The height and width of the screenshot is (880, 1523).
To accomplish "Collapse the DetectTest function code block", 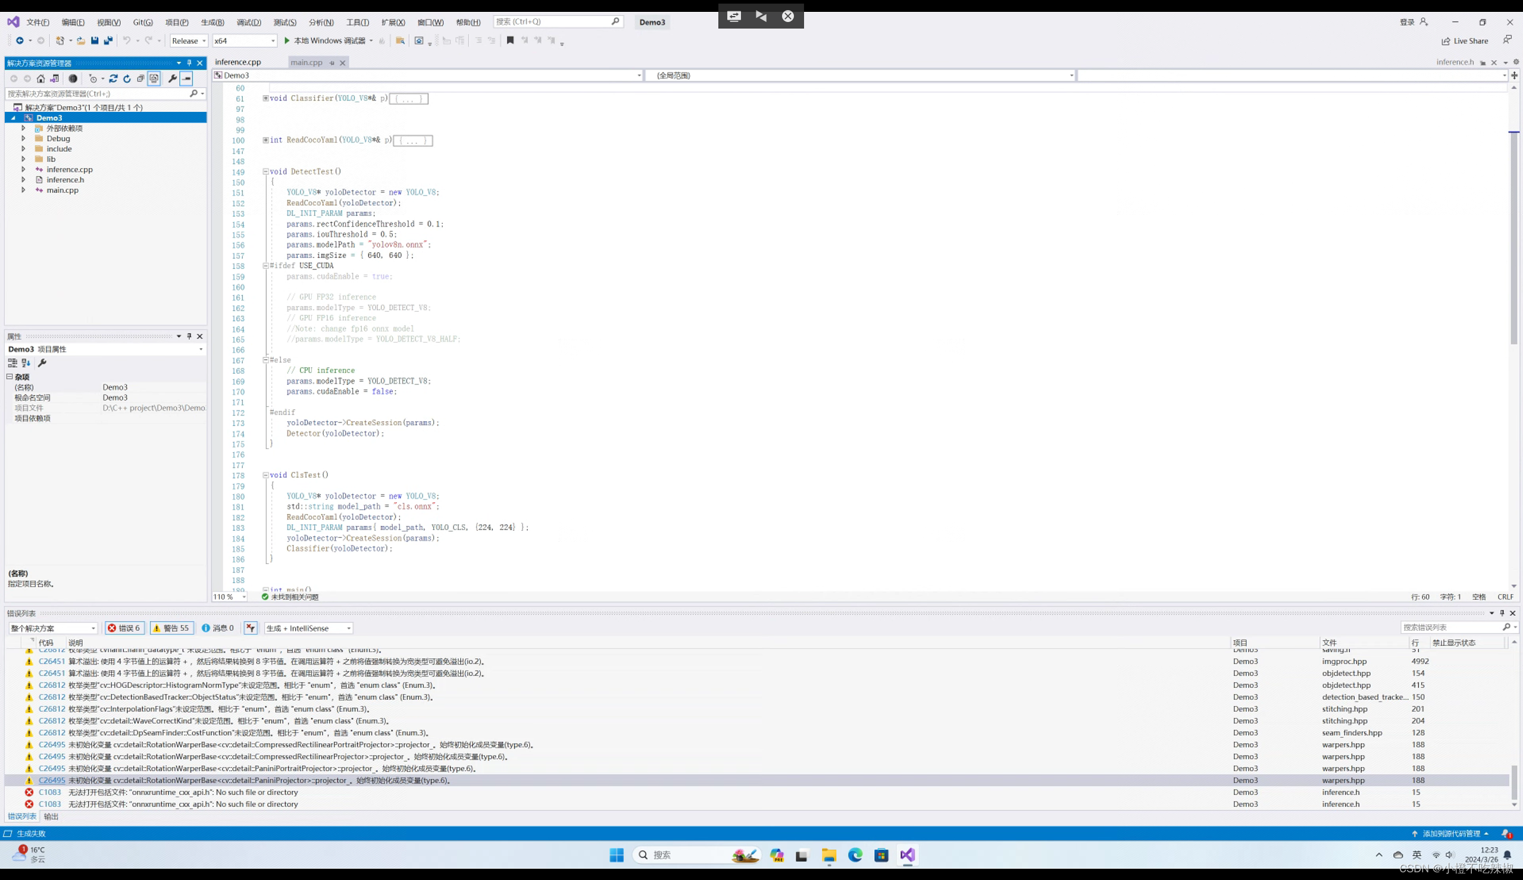I will coord(265,171).
